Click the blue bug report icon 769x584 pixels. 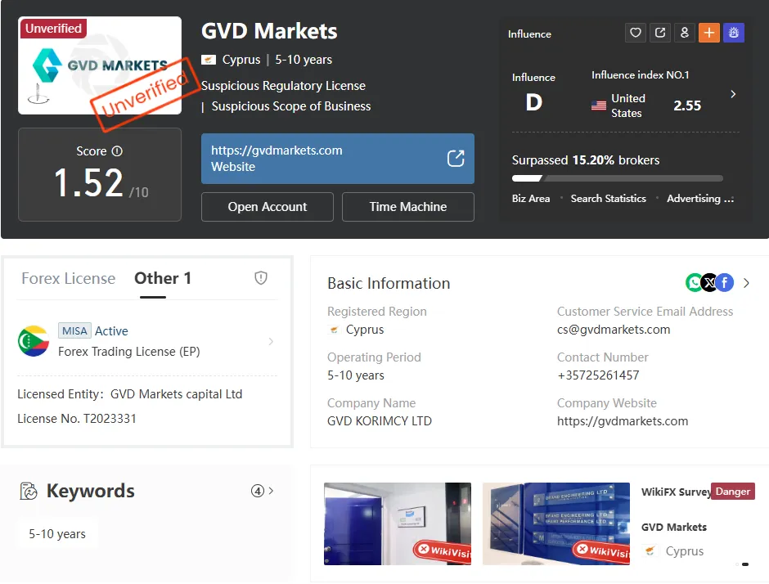coord(734,33)
